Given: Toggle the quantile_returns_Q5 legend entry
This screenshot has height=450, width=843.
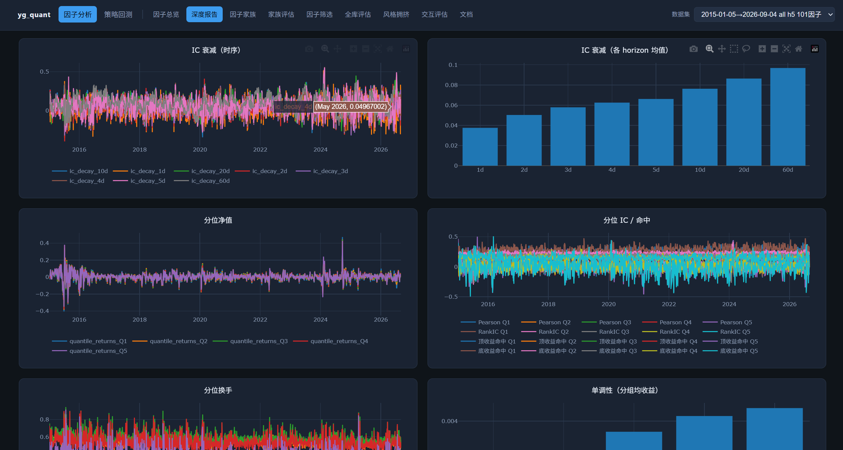Looking at the screenshot, I should click(x=89, y=351).
